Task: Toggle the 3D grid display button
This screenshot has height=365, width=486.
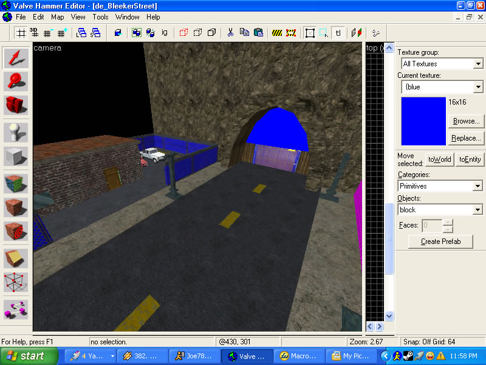Action: coord(34,32)
